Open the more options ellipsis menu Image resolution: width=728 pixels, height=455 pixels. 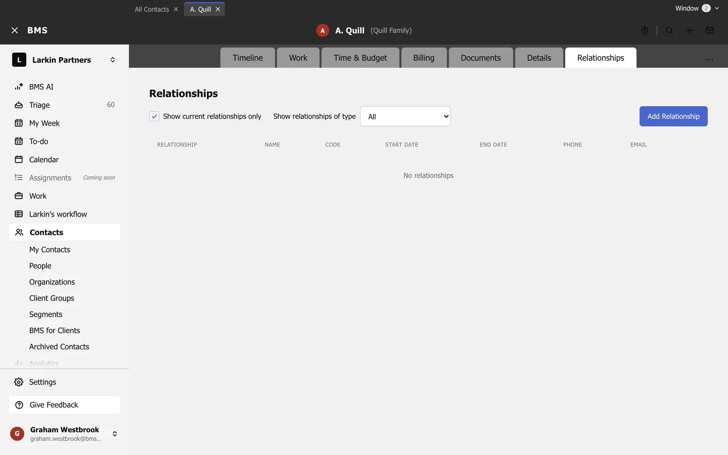pos(710,59)
